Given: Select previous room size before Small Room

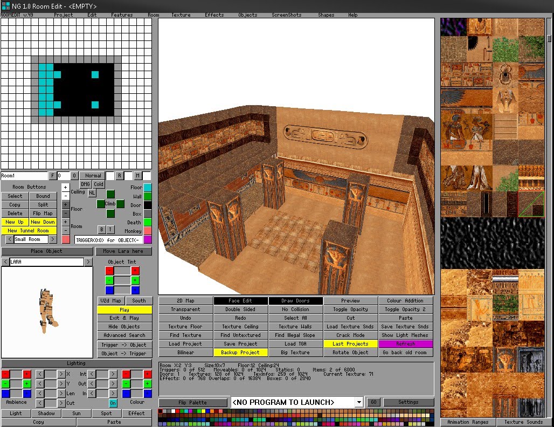Looking at the screenshot, I should coord(10,239).
